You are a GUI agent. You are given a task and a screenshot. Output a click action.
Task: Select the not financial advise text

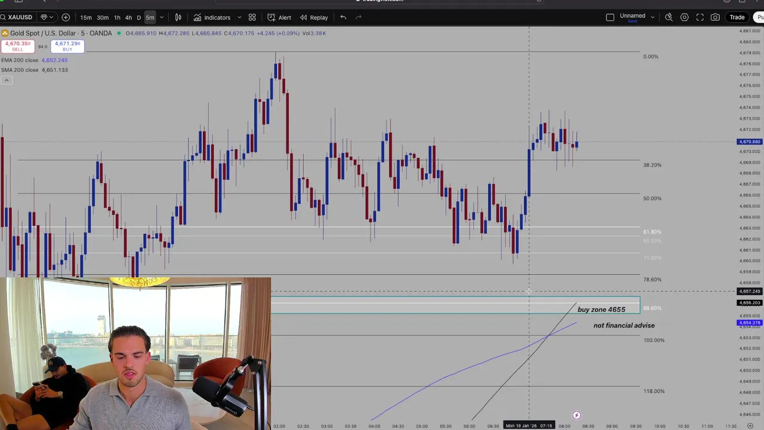pyautogui.click(x=624, y=325)
